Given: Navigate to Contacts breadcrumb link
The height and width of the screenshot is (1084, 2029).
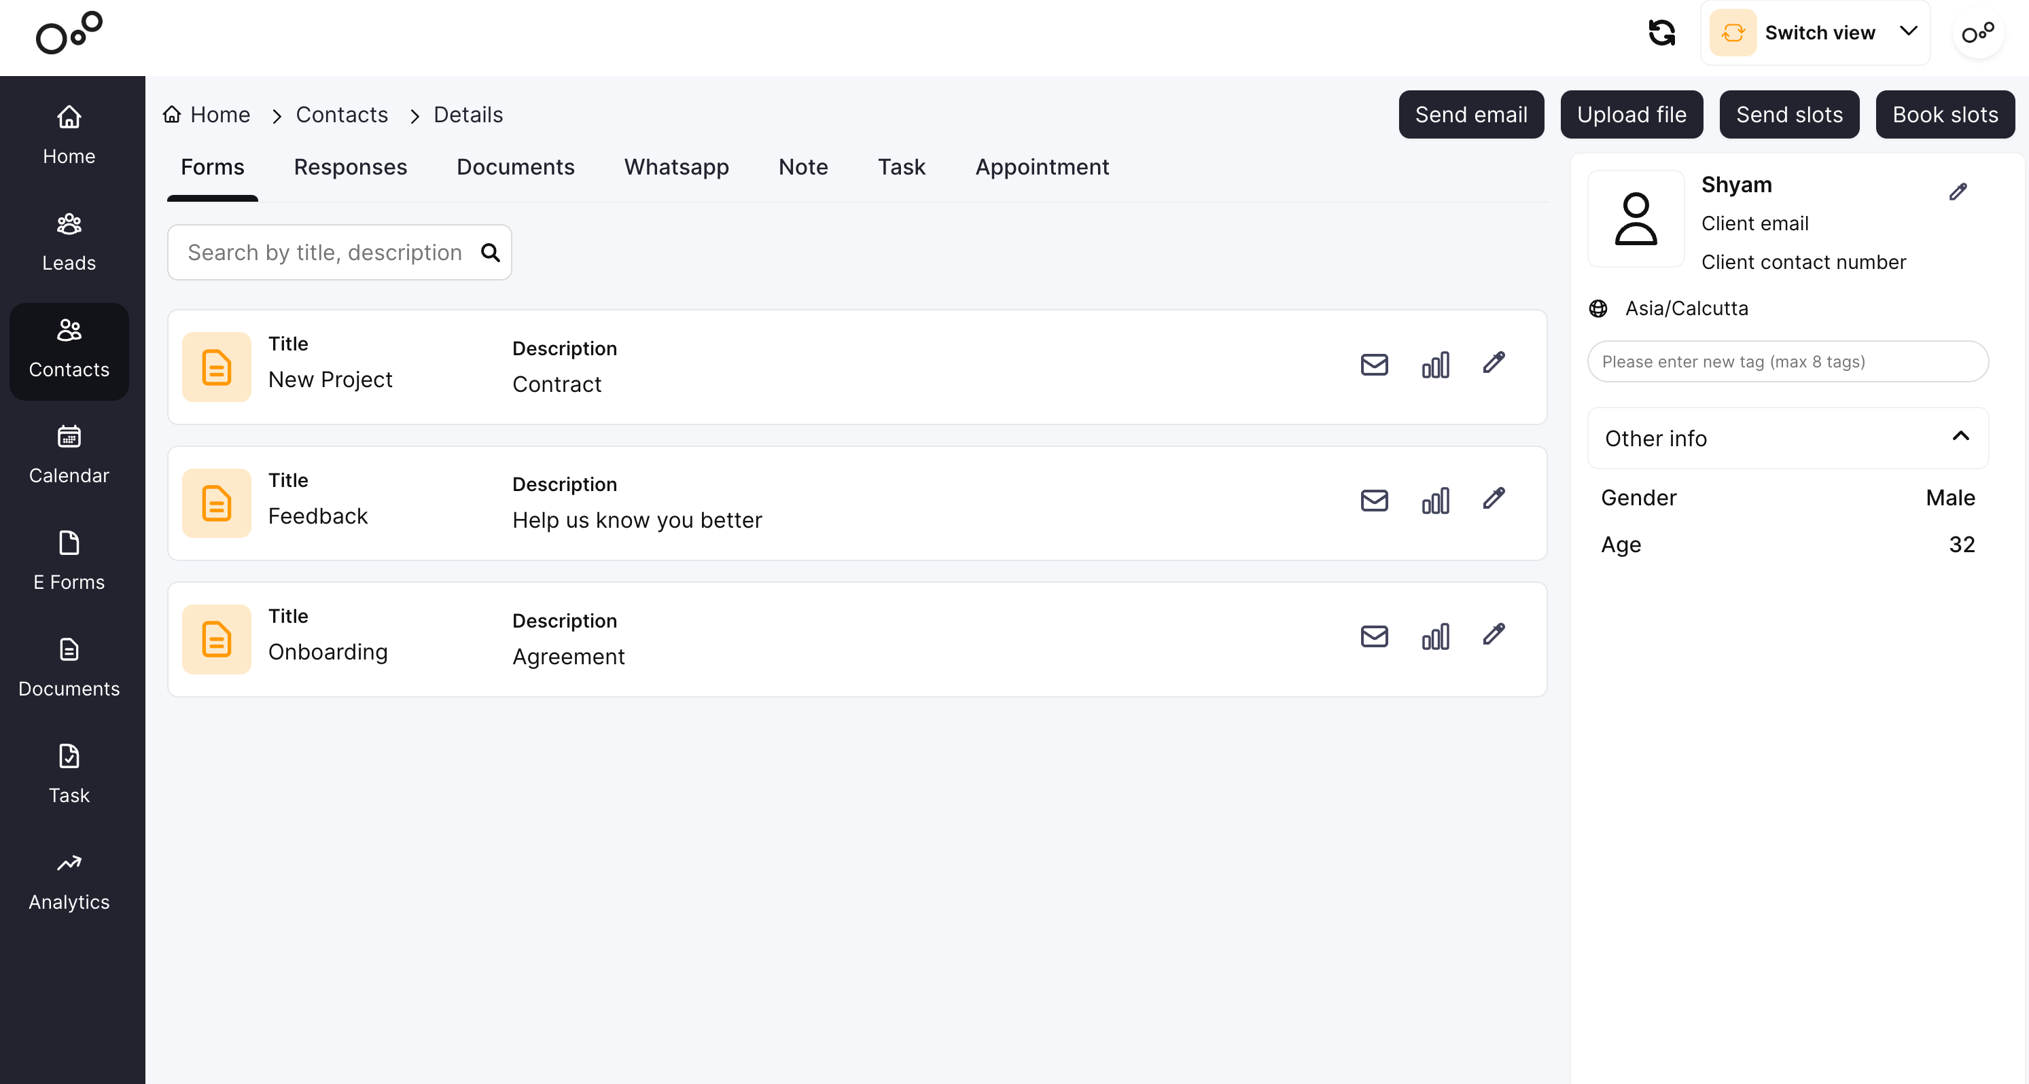Looking at the screenshot, I should (x=341, y=115).
